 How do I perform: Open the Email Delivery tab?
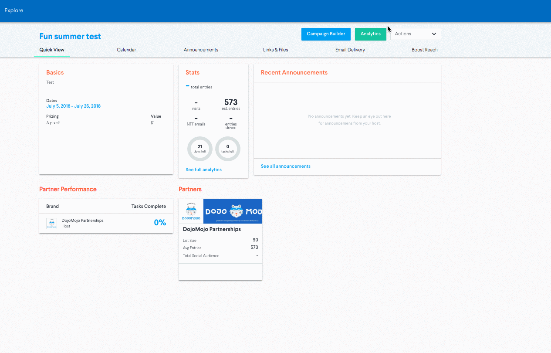[x=350, y=50]
